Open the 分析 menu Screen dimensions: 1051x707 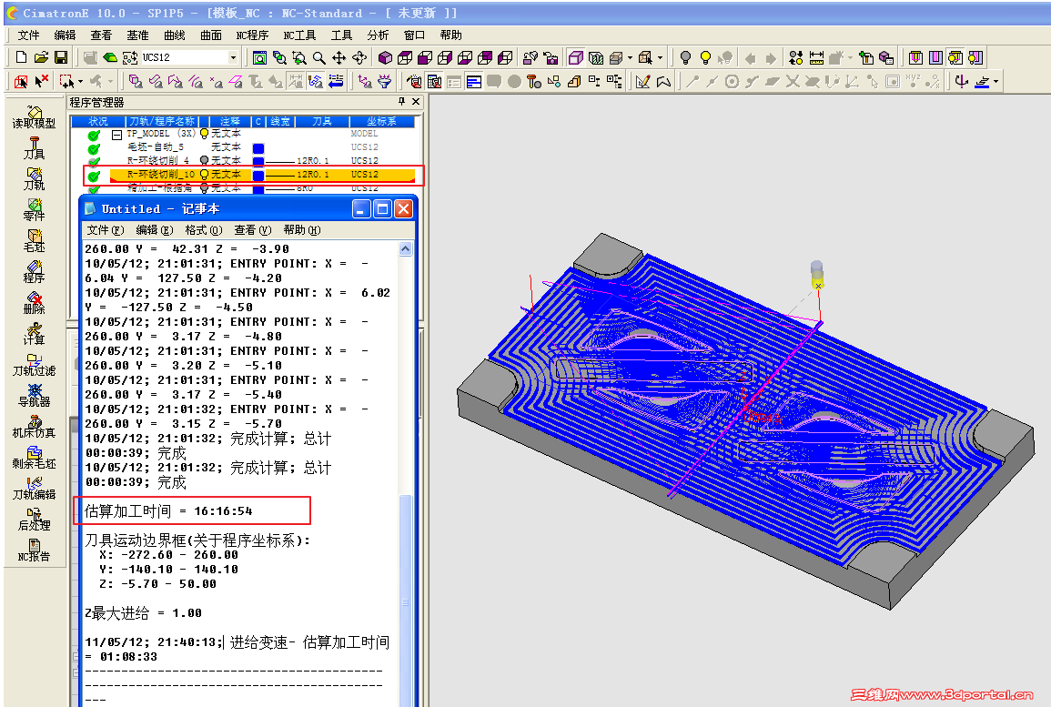click(378, 35)
